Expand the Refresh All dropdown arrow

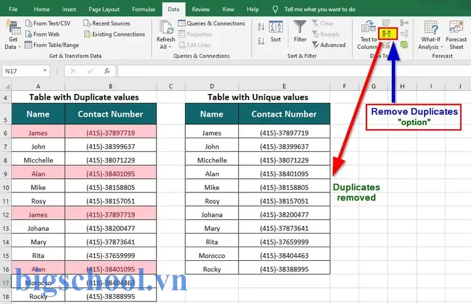[169, 47]
